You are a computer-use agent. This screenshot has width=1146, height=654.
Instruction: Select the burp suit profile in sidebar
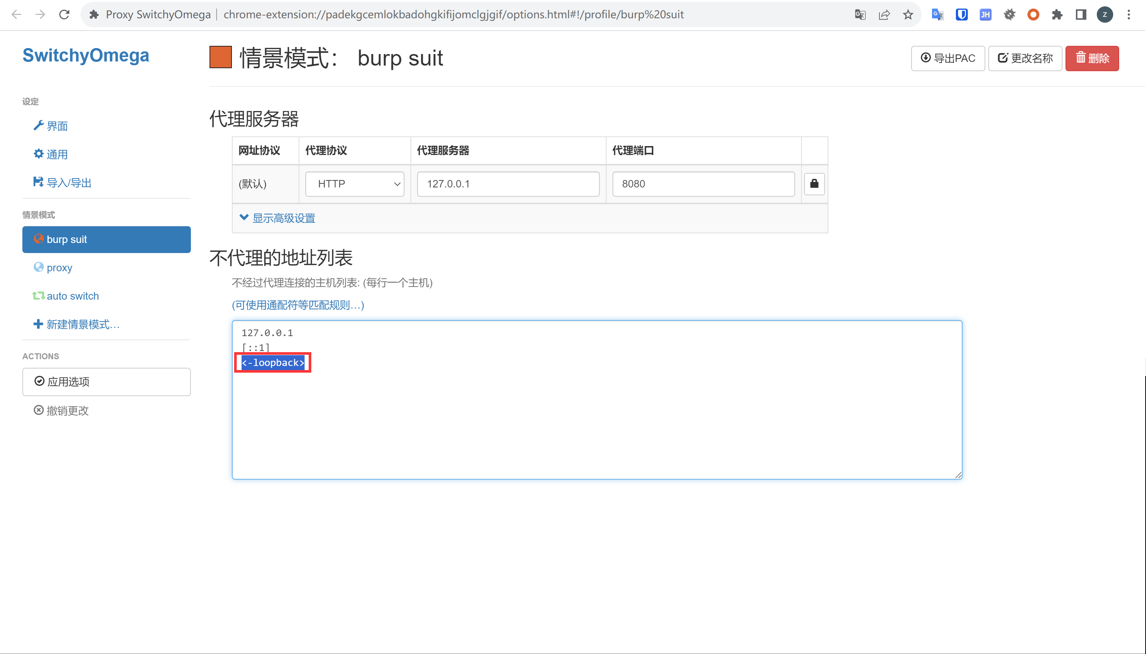(x=106, y=240)
